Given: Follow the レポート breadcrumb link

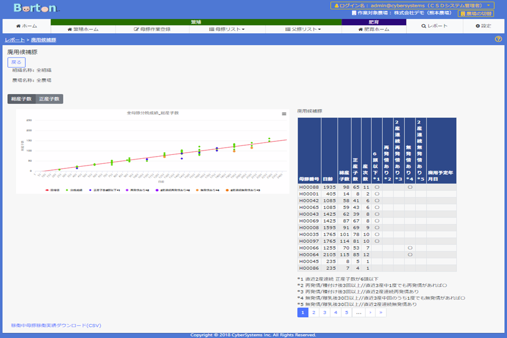Looking at the screenshot, I should (15, 40).
